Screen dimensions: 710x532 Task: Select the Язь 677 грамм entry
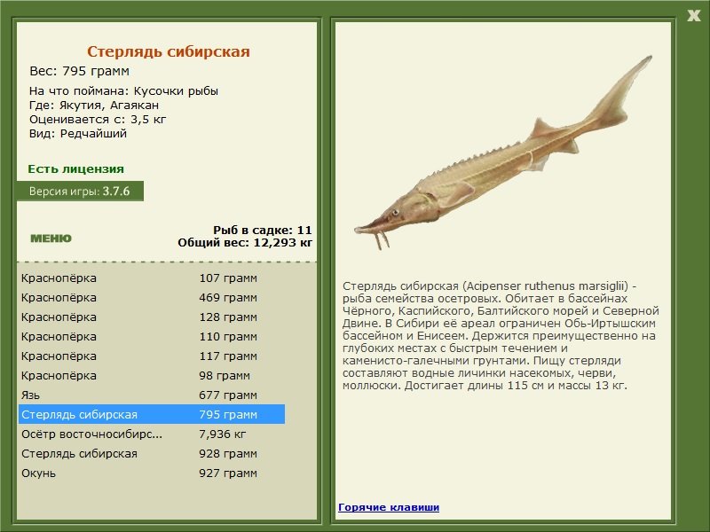(151, 395)
